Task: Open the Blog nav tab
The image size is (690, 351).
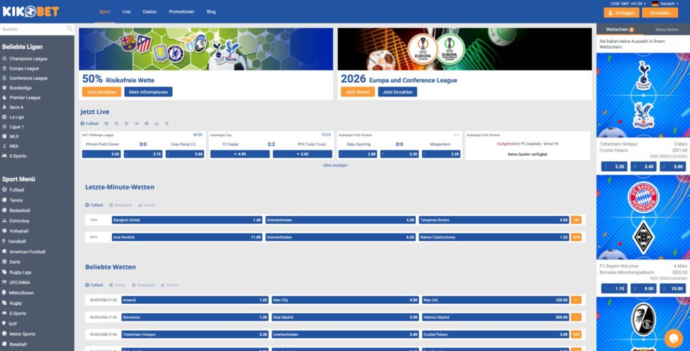Action: [x=211, y=12]
